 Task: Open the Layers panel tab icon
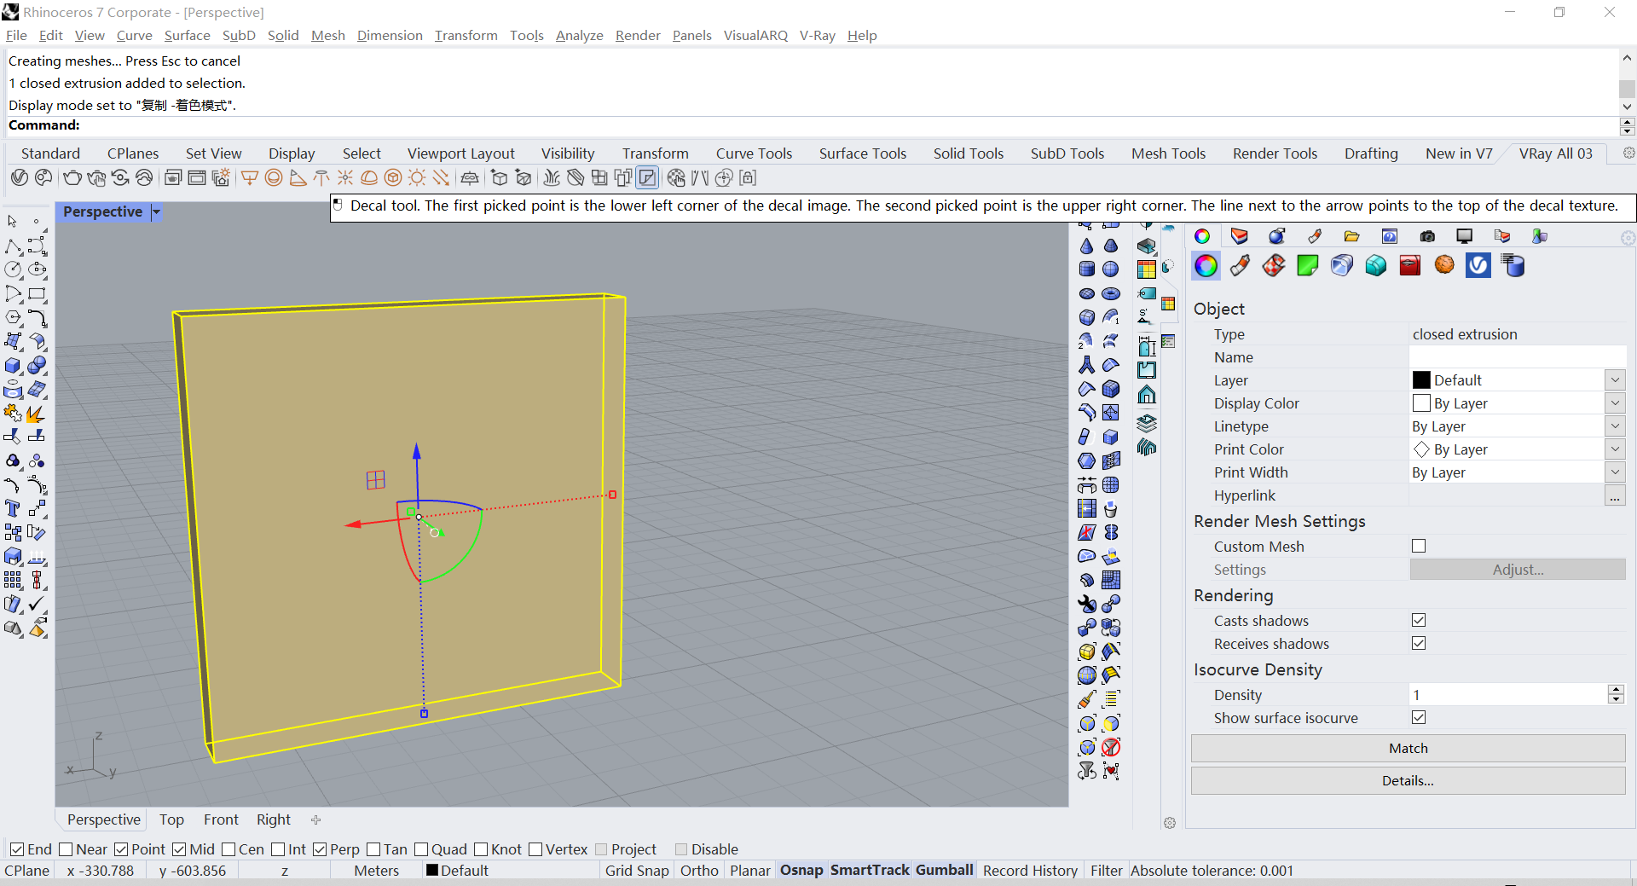click(x=1239, y=236)
